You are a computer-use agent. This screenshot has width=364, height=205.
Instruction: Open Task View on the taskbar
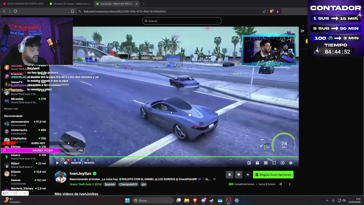click(178, 200)
